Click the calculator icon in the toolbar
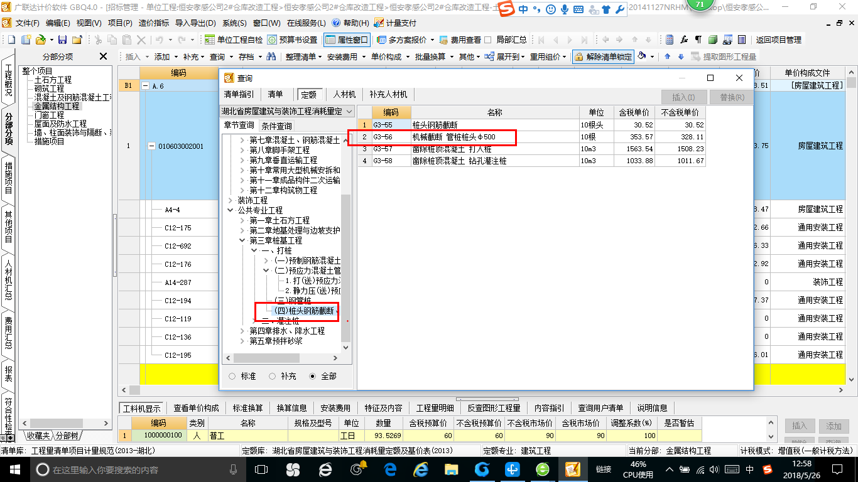 click(x=670, y=40)
